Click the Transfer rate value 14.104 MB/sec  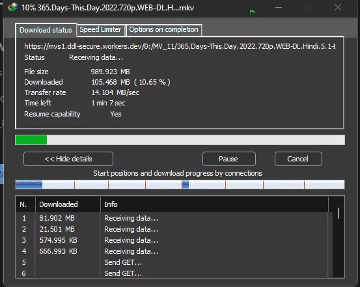[x=115, y=93]
